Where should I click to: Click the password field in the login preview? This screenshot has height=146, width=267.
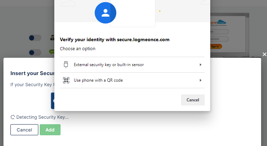(219, 39)
